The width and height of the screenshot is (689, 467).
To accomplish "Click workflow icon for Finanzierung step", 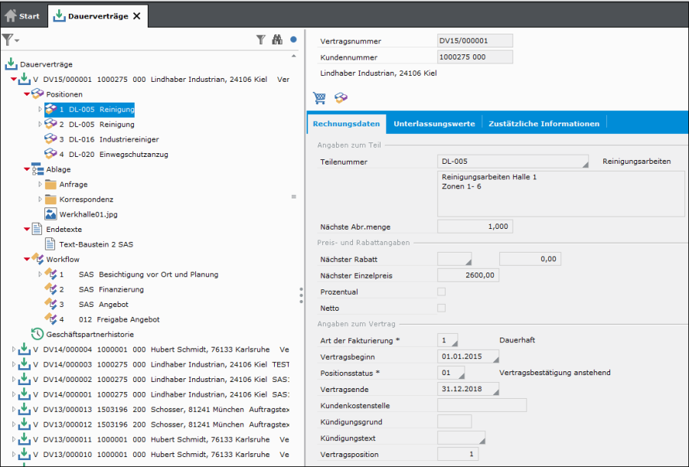I will tap(51, 289).
